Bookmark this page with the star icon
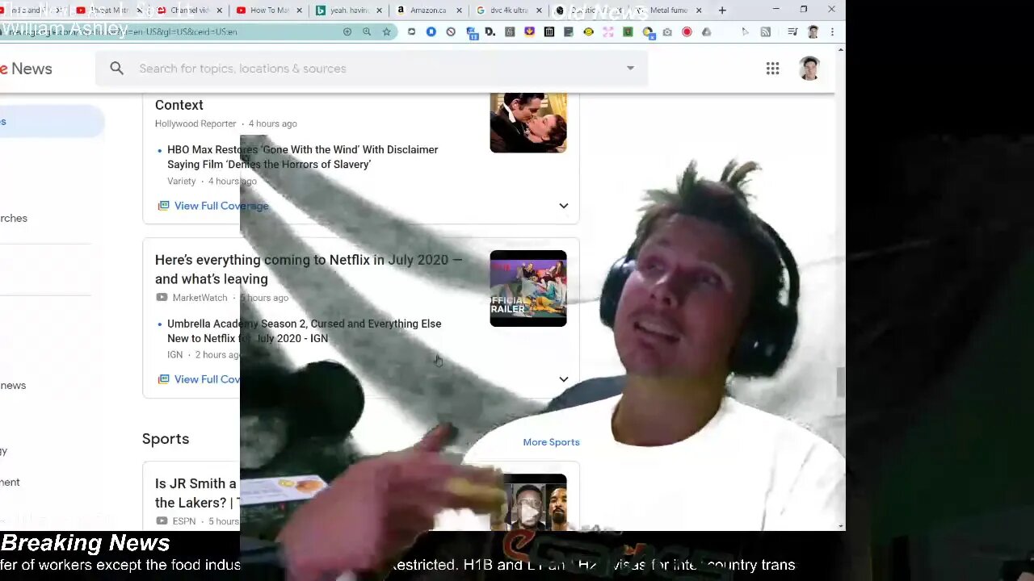 (x=386, y=31)
